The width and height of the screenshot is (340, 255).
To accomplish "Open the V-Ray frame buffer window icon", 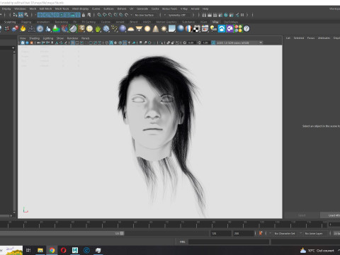I will [205, 29].
